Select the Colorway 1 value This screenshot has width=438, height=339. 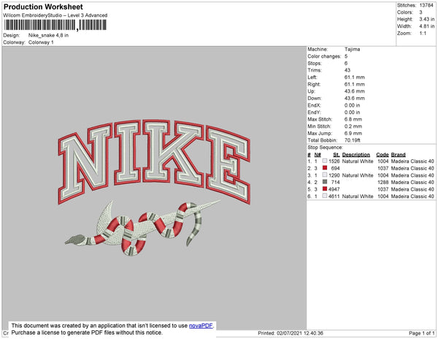(41, 42)
